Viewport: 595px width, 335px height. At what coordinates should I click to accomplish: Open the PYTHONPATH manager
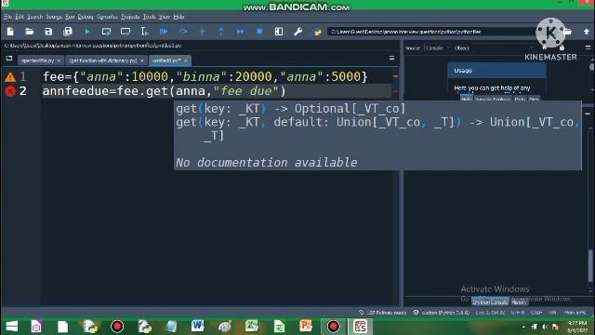(x=318, y=32)
